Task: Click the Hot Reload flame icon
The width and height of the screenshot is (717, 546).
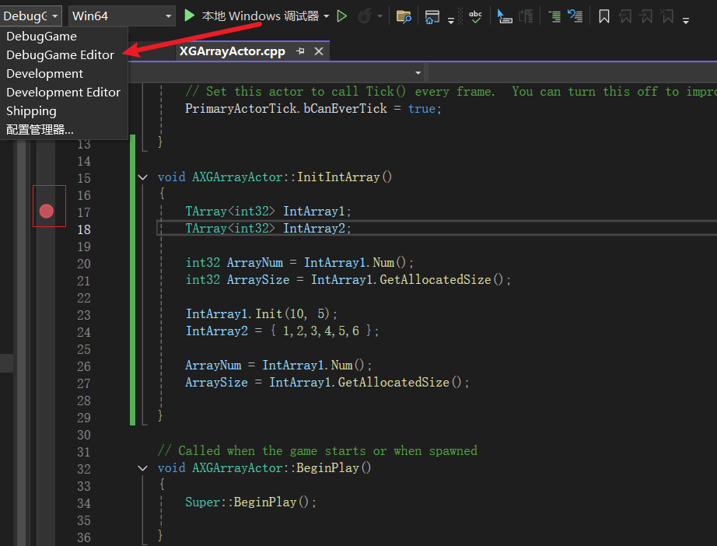Action: [365, 16]
